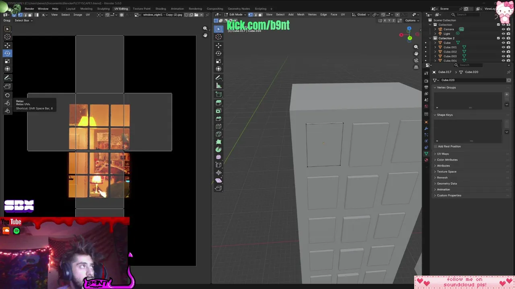Screen dimensions: 515x289
Task: Collapse the Vertex Groups panel
Action: (x=435, y=88)
